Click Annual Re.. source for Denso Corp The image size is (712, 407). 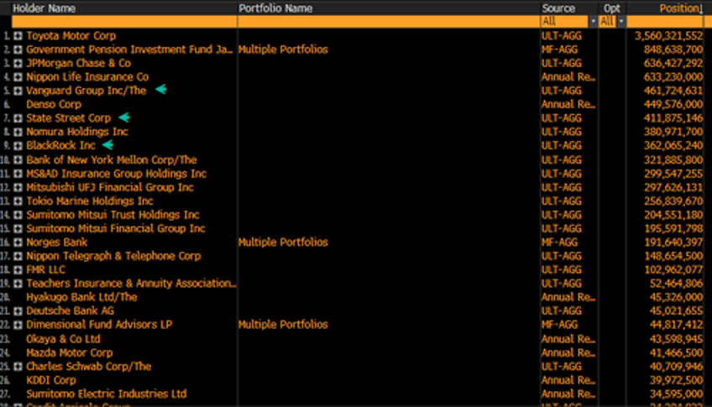point(568,104)
